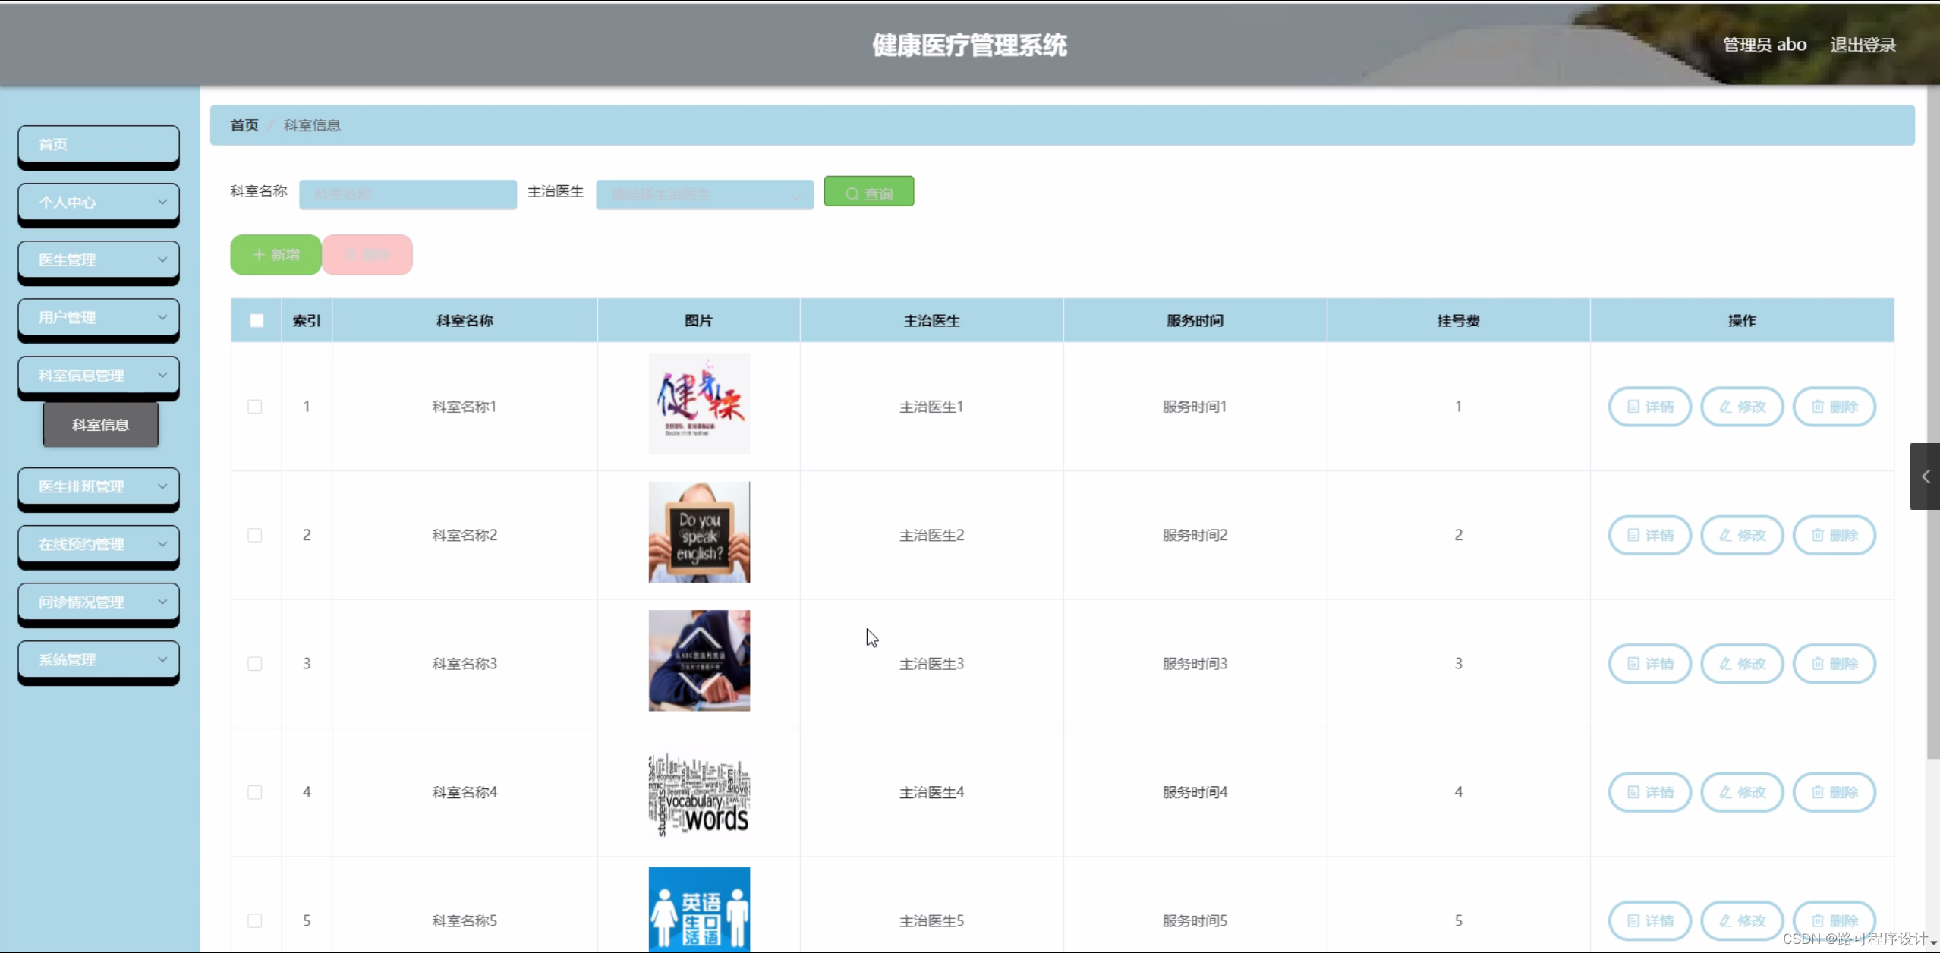Click the magnifier icon in 查询 button
Image resolution: width=1940 pixels, height=953 pixels.
tap(853, 191)
